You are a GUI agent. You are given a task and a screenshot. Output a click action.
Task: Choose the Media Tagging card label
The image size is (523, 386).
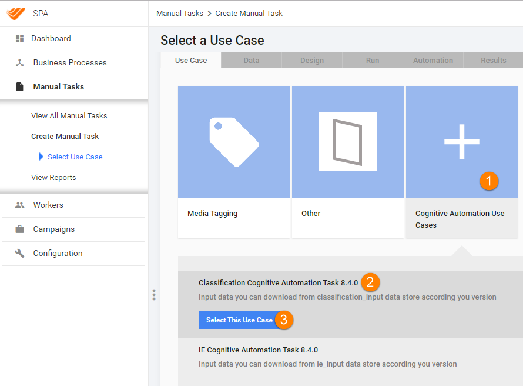pos(213,214)
